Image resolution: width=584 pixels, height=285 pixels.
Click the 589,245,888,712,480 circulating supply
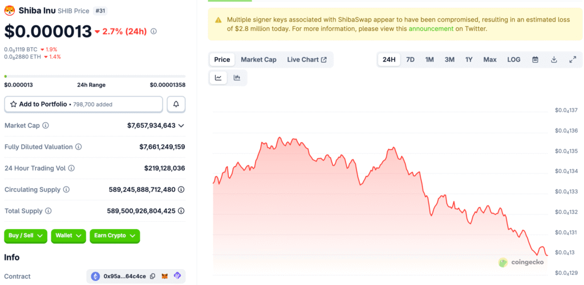[x=142, y=189]
